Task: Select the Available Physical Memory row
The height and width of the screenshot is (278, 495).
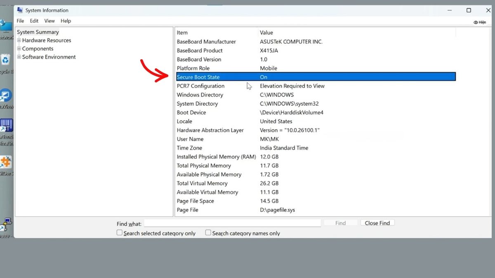Action: click(x=316, y=175)
